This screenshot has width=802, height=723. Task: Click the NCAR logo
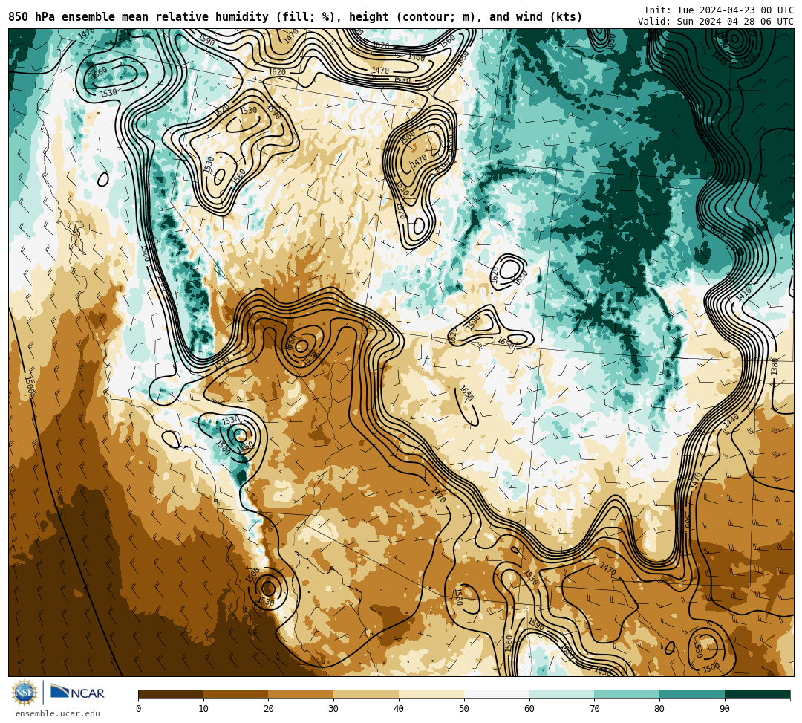(x=77, y=693)
